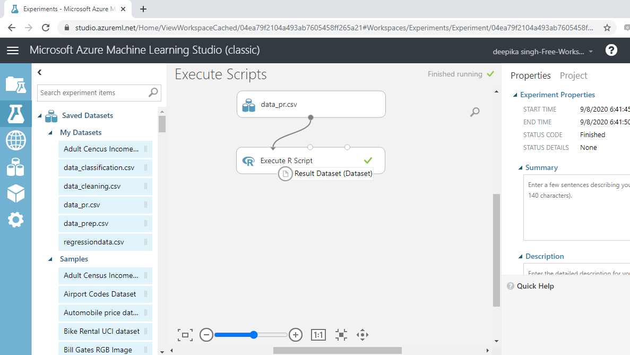Click the R logo on Execute R Script
This screenshot has height=355, width=630.
pyautogui.click(x=248, y=161)
